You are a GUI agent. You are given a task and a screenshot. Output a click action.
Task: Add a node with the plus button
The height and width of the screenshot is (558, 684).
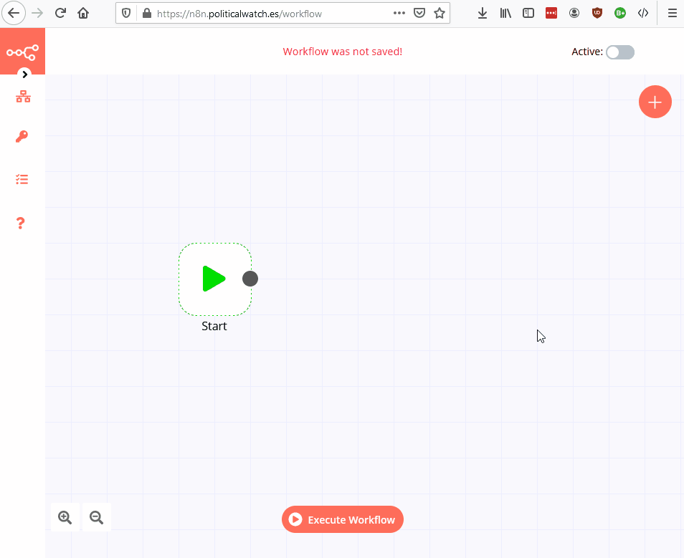[655, 102]
